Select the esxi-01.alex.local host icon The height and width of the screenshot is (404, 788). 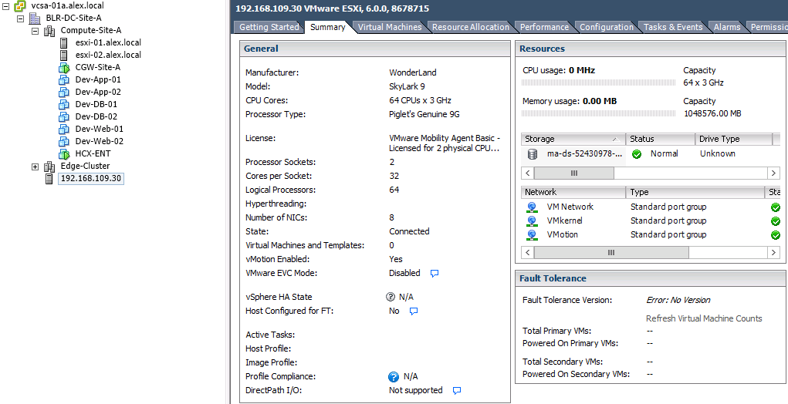pos(64,42)
